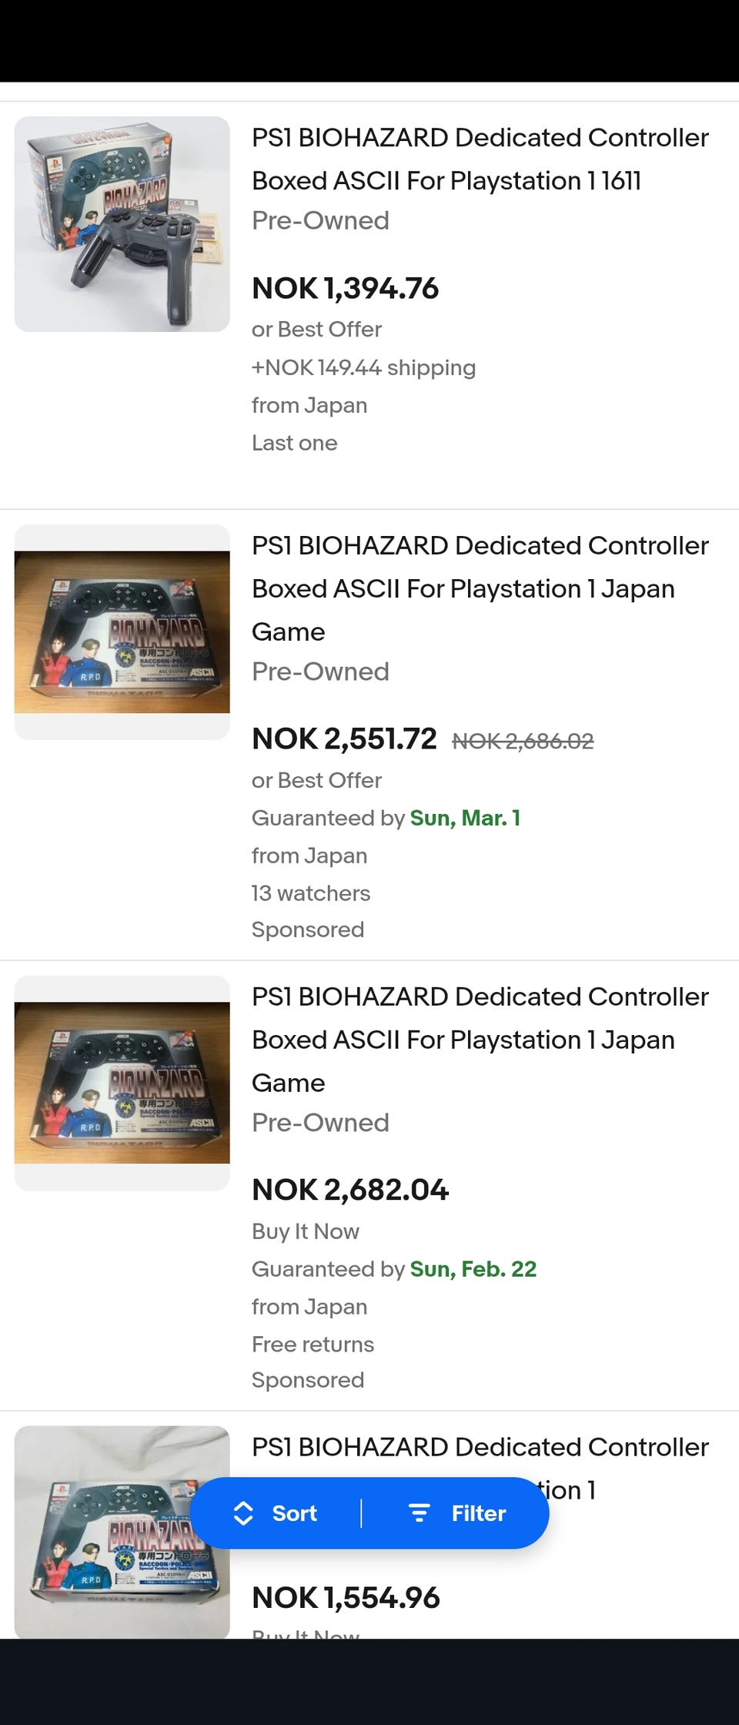Click the NOK 2,682.04 price

[x=350, y=1190]
